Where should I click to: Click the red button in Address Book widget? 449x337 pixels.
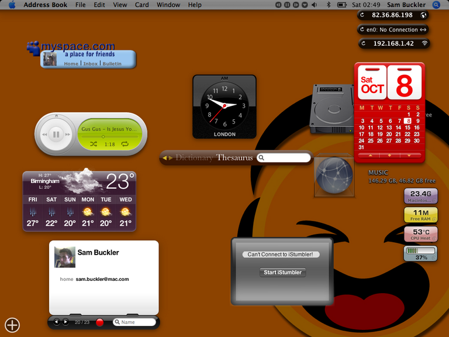(99, 322)
